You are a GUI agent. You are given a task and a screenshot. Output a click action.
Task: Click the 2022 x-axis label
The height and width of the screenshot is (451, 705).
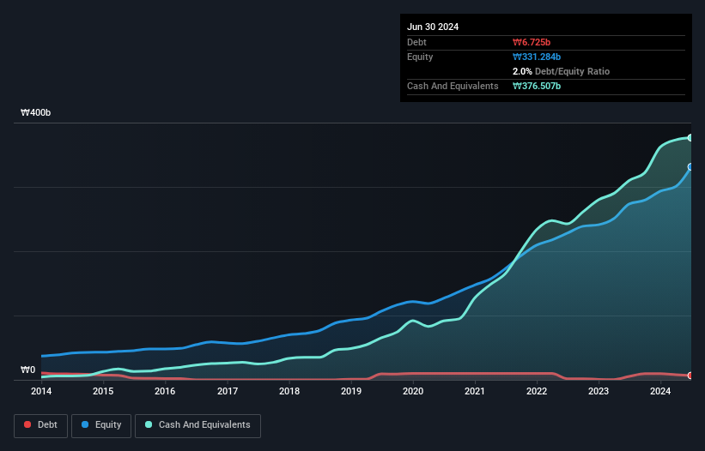point(537,391)
